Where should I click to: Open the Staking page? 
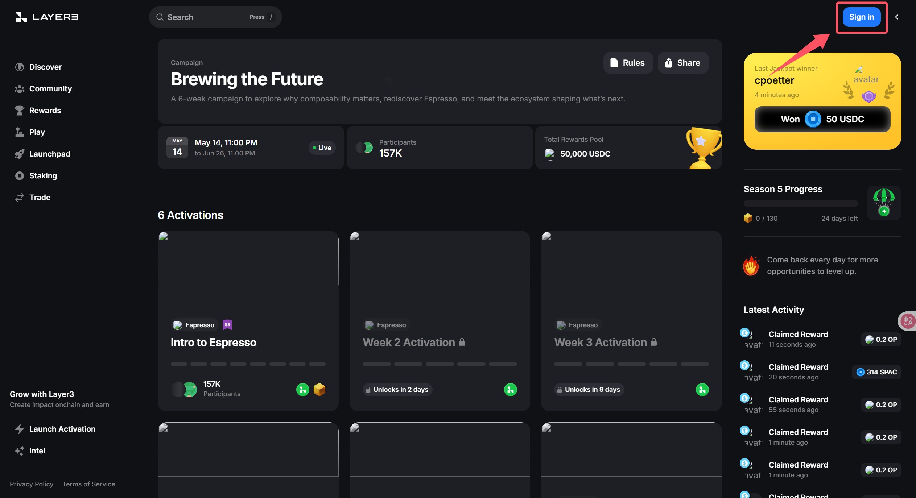tap(36, 176)
